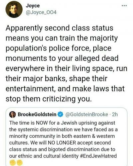
Task: Click "our ethnic and cultural identity" text
Action: pyautogui.click(x=44, y=156)
